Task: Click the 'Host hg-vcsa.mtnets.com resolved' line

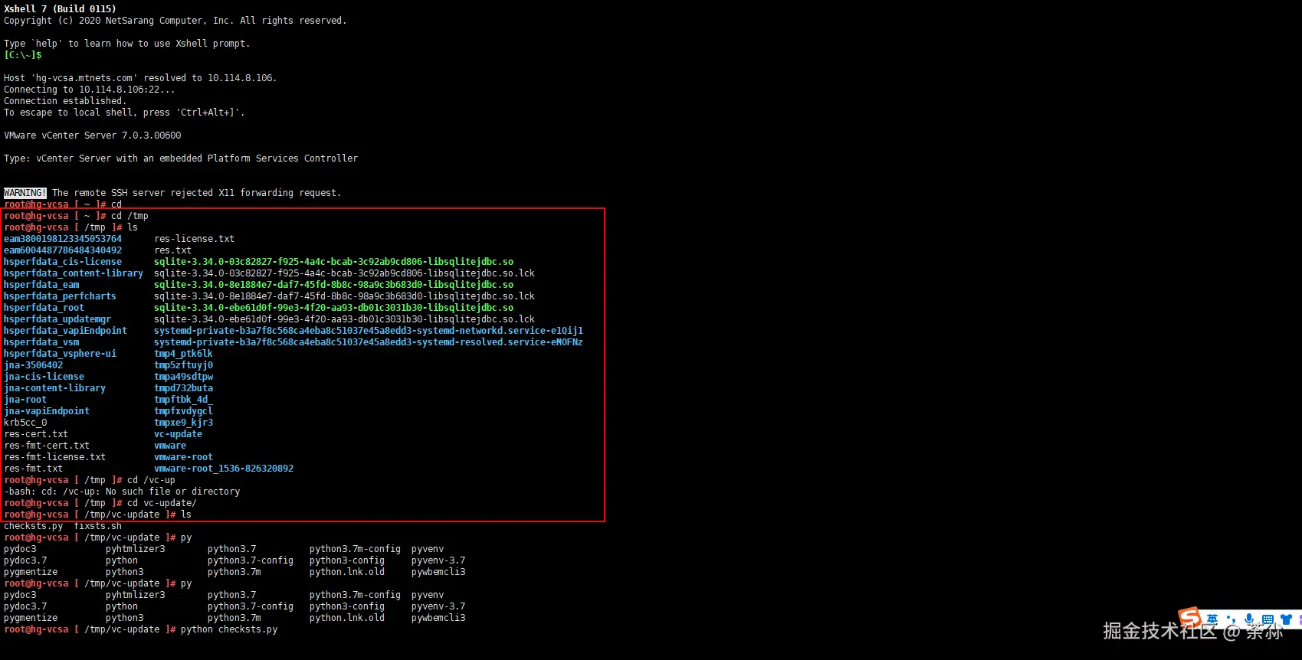Action: tap(140, 78)
